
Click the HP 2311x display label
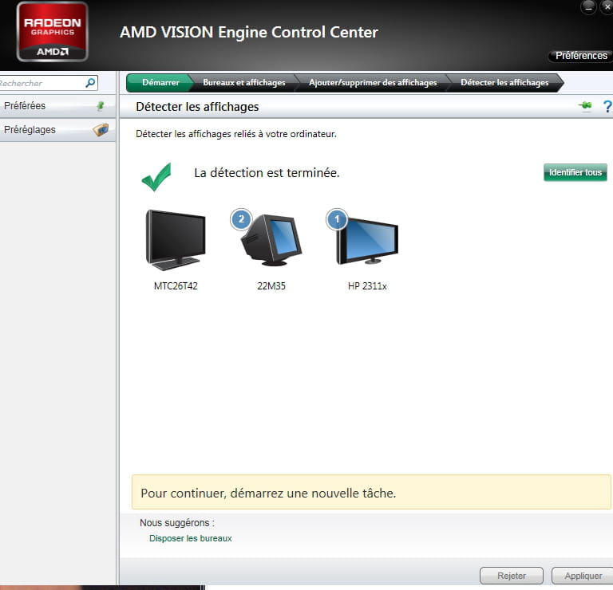pos(367,286)
